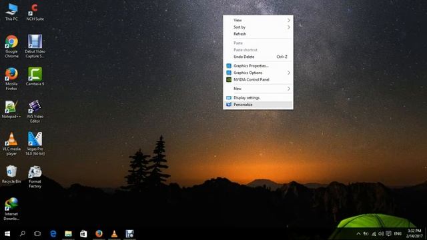Screen dimensions: 427x240
Task: Select Camtasia 9 desktop shortcut
Action: point(35,77)
